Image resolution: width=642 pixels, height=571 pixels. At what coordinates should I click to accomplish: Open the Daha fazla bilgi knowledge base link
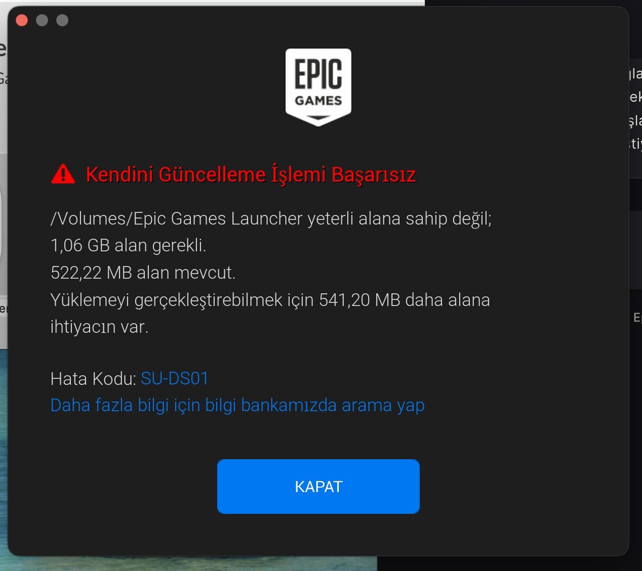(x=237, y=406)
